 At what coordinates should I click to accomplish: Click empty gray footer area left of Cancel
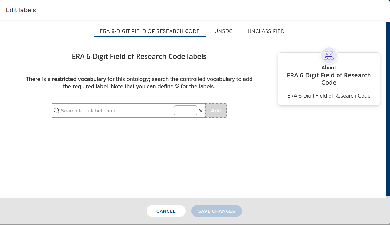point(73,211)
